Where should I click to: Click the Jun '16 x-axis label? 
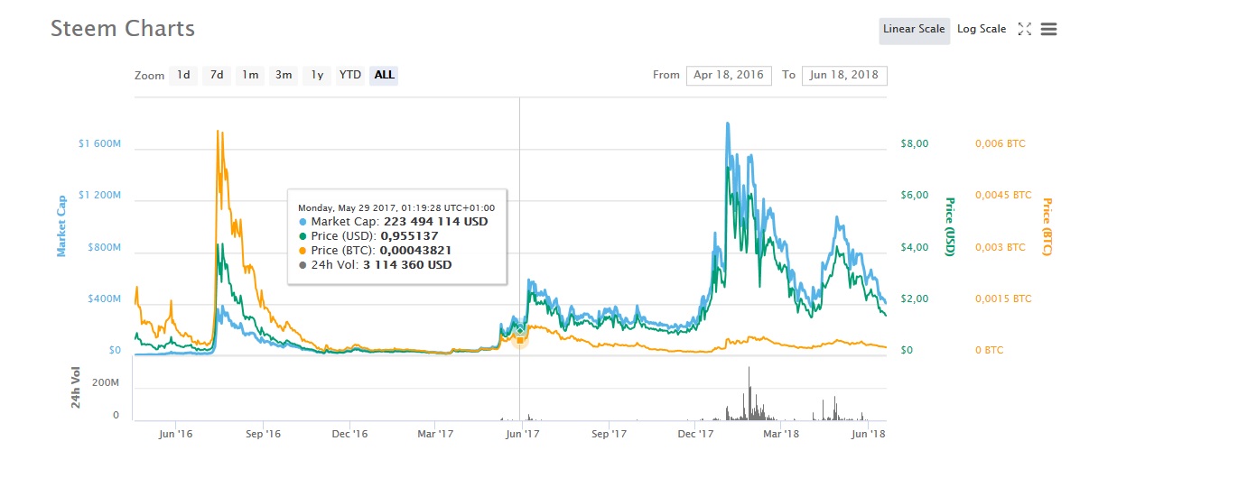(x=175, y=435)
